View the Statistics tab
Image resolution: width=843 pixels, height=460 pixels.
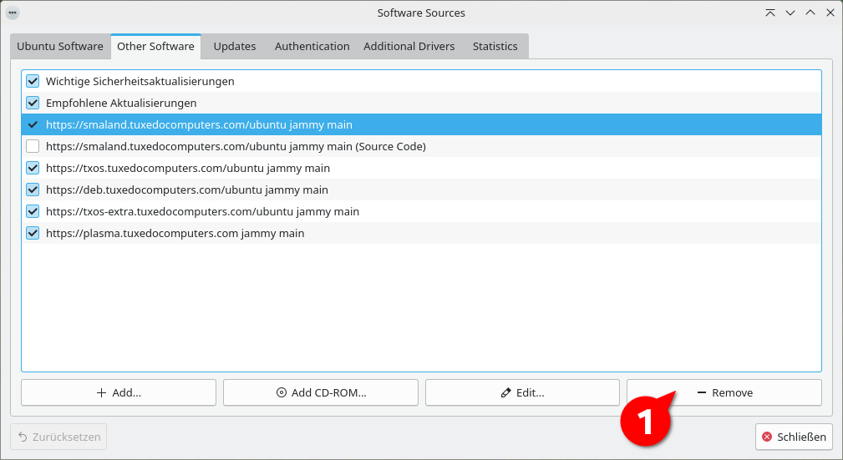(x=495, y=46)
